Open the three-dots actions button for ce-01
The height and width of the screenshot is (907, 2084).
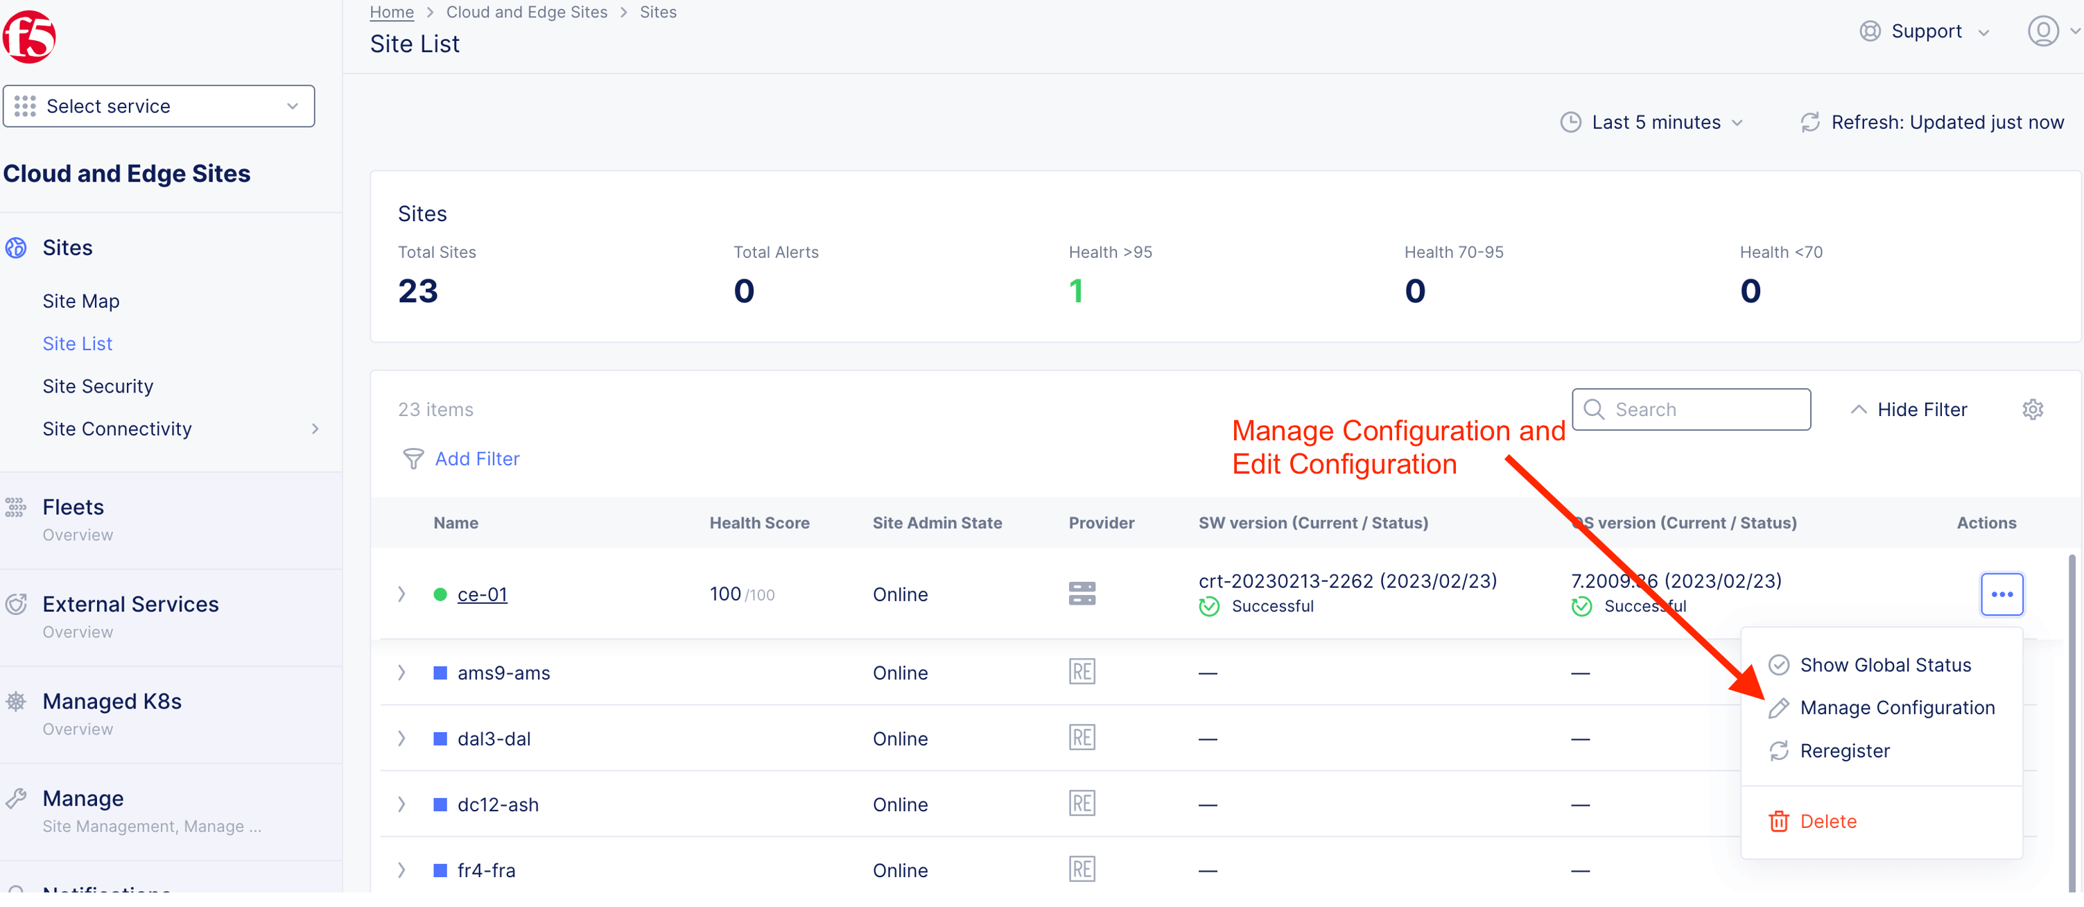coord(2001,594)
